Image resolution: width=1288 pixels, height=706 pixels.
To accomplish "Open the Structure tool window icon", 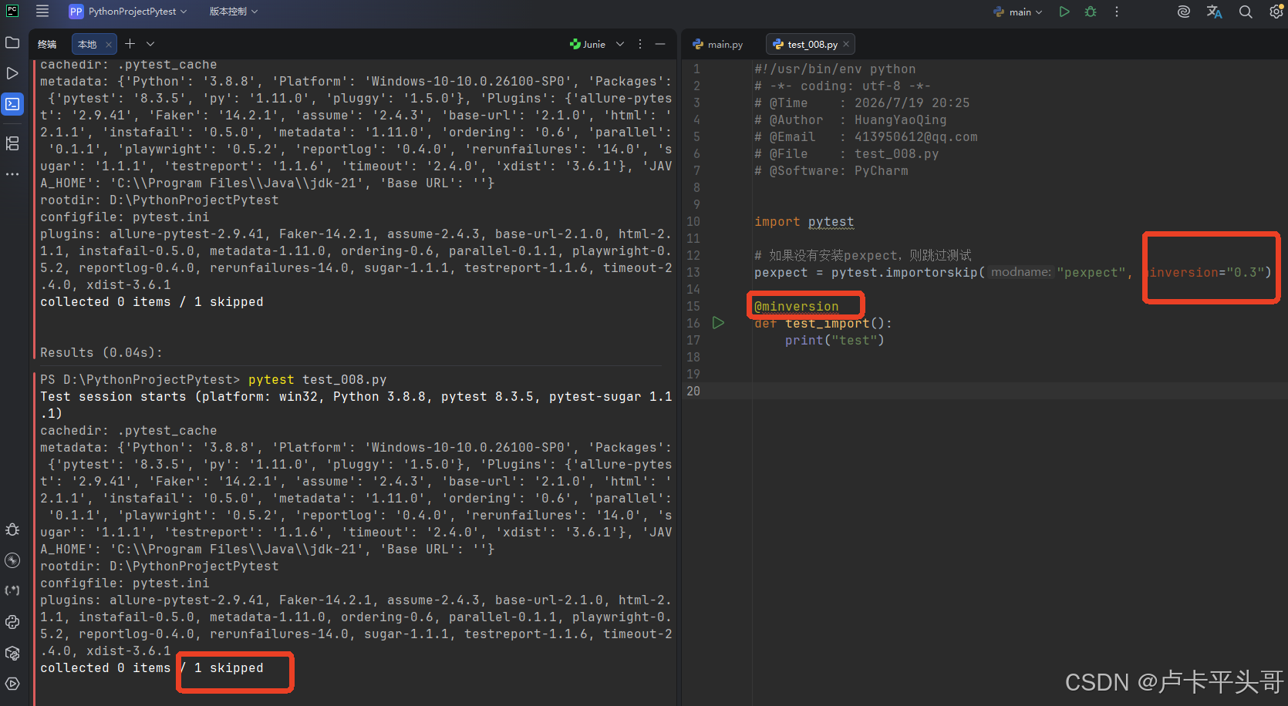I will (12, 143).
